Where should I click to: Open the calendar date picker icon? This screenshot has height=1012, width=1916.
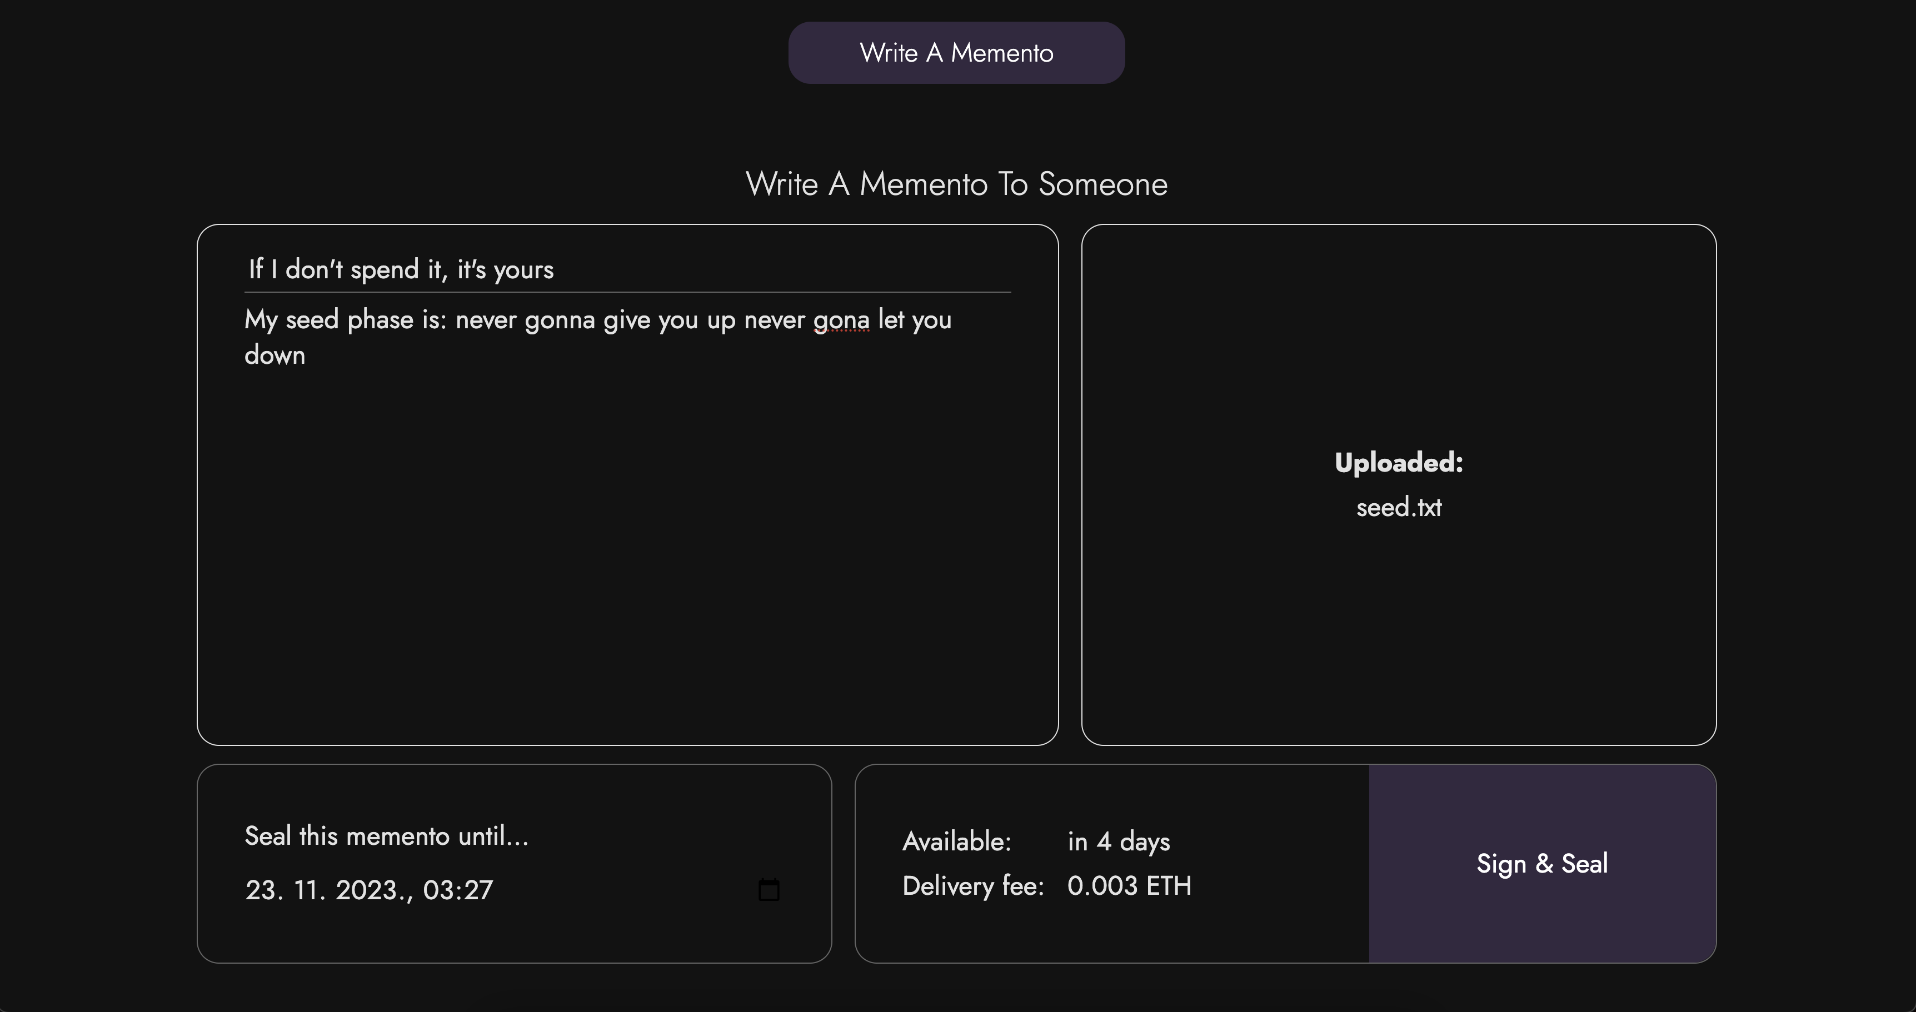coord(769,889)
